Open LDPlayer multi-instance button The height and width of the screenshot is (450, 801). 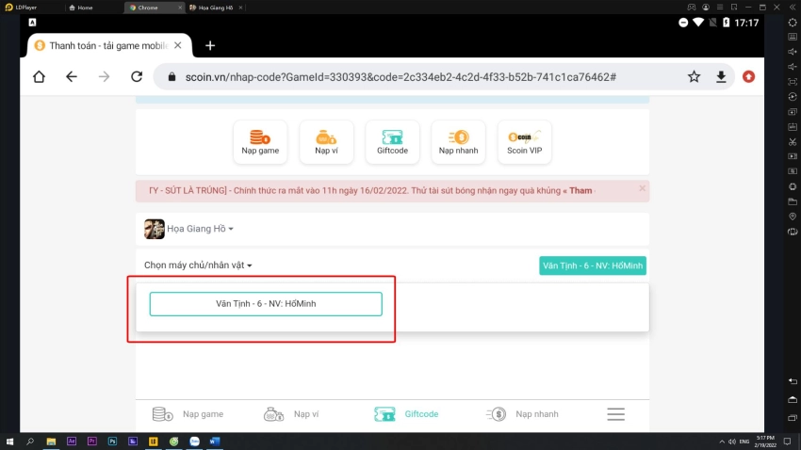coord(793,112)
